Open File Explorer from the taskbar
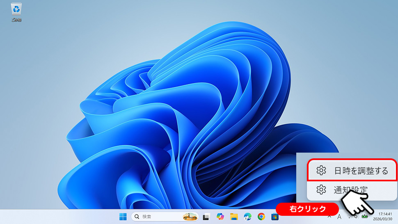The width and height of the screenshot is (398, 224). pyautogui.click(x=234, y=217)
